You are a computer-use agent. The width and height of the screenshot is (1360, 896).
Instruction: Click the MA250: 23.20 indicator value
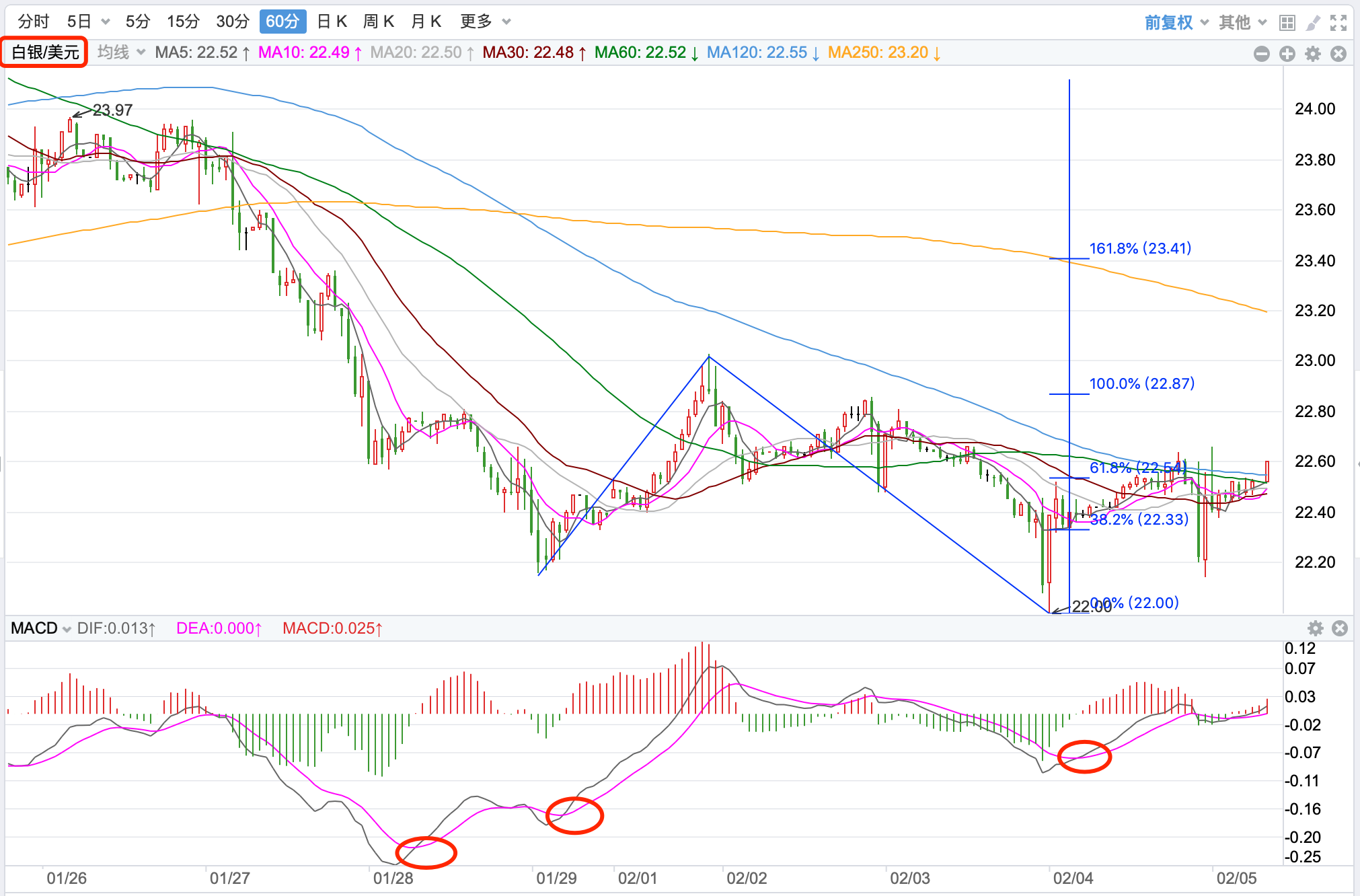(x=884, y=52)
